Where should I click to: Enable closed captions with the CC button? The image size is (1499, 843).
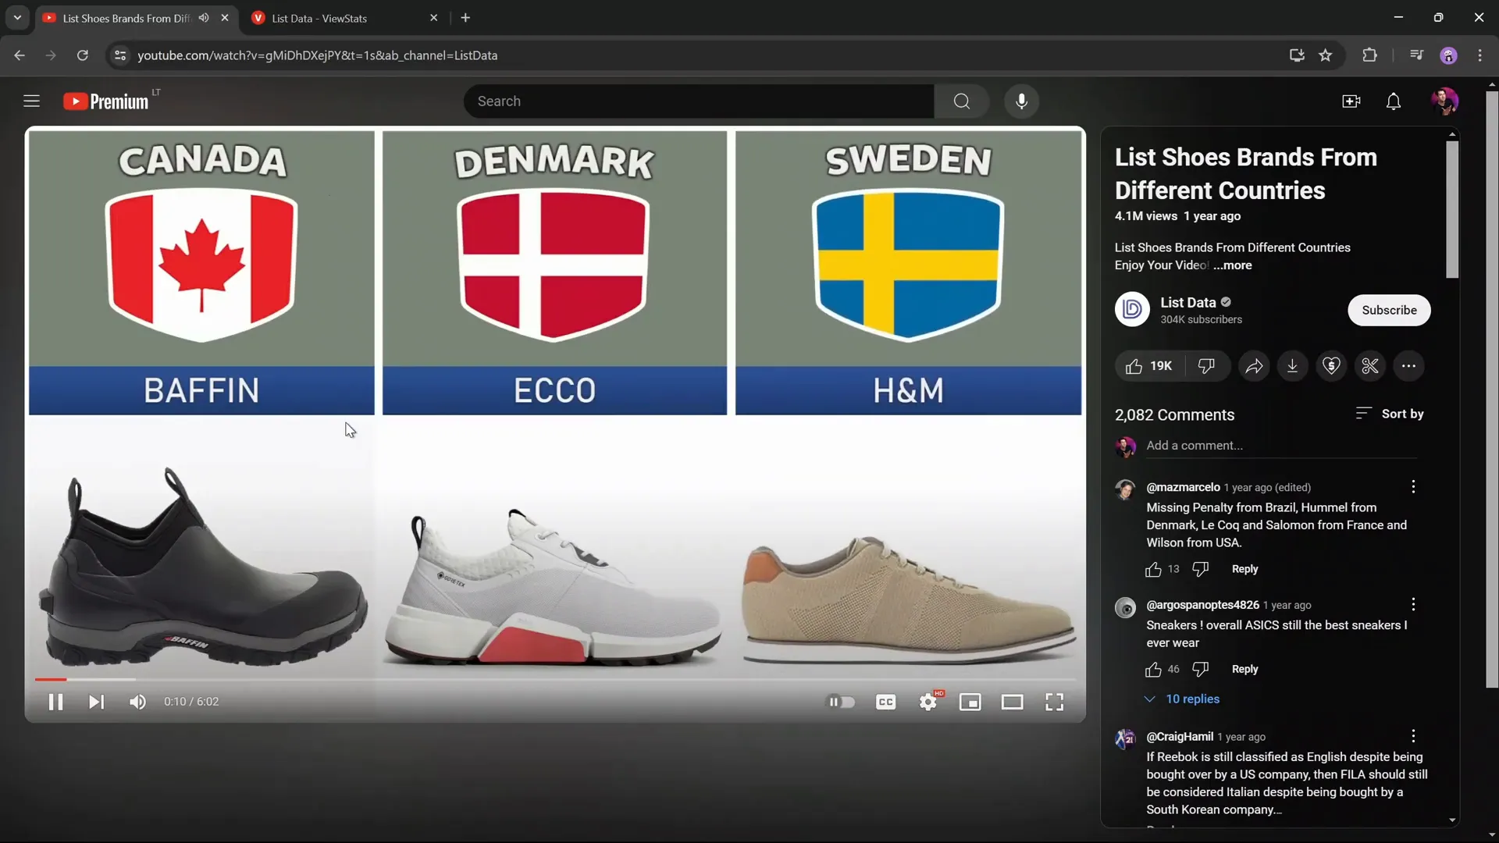point(886,702)
